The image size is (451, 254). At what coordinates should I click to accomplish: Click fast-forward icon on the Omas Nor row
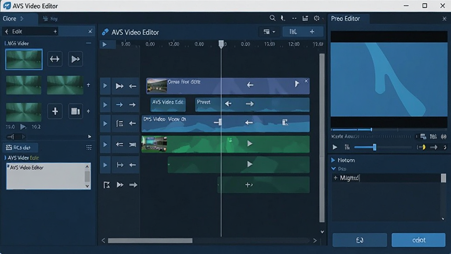(x=119, y=86)
